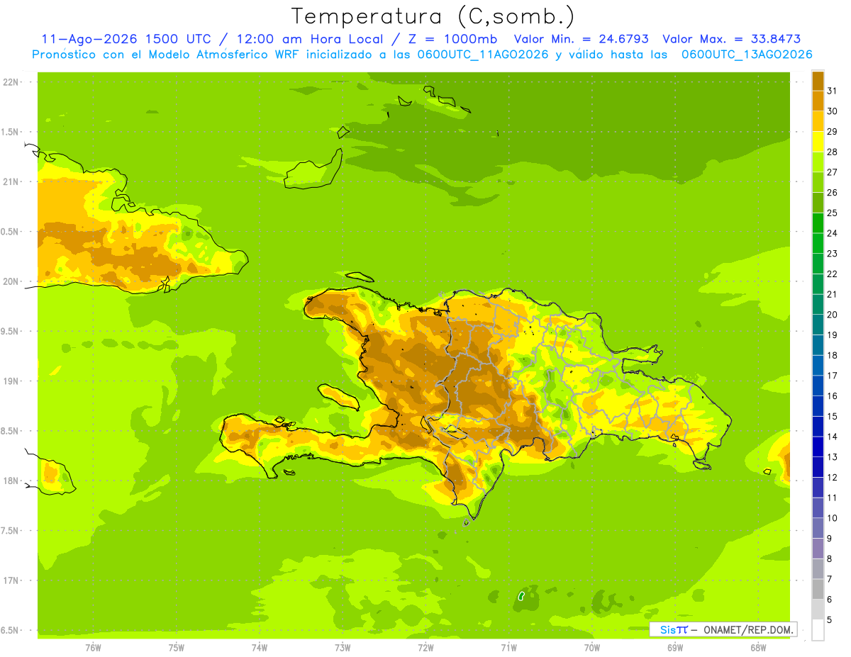Click the 74W longitude axis label
851x657 pixels.
pos(260,648)
